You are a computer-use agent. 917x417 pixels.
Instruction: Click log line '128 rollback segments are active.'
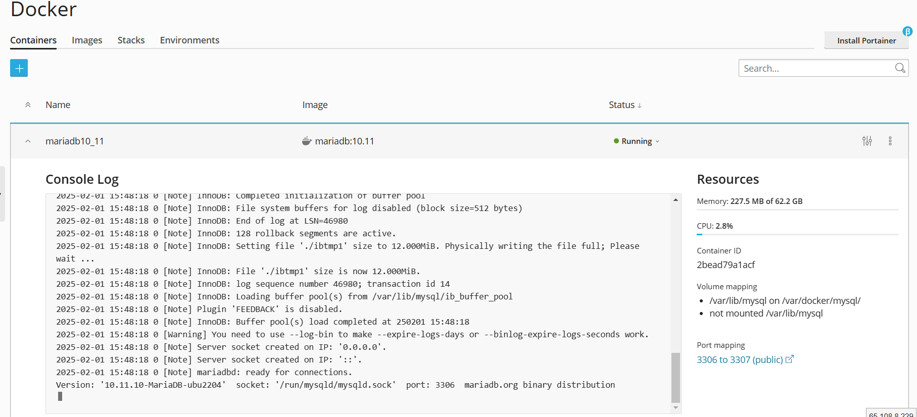click(226, 233)
